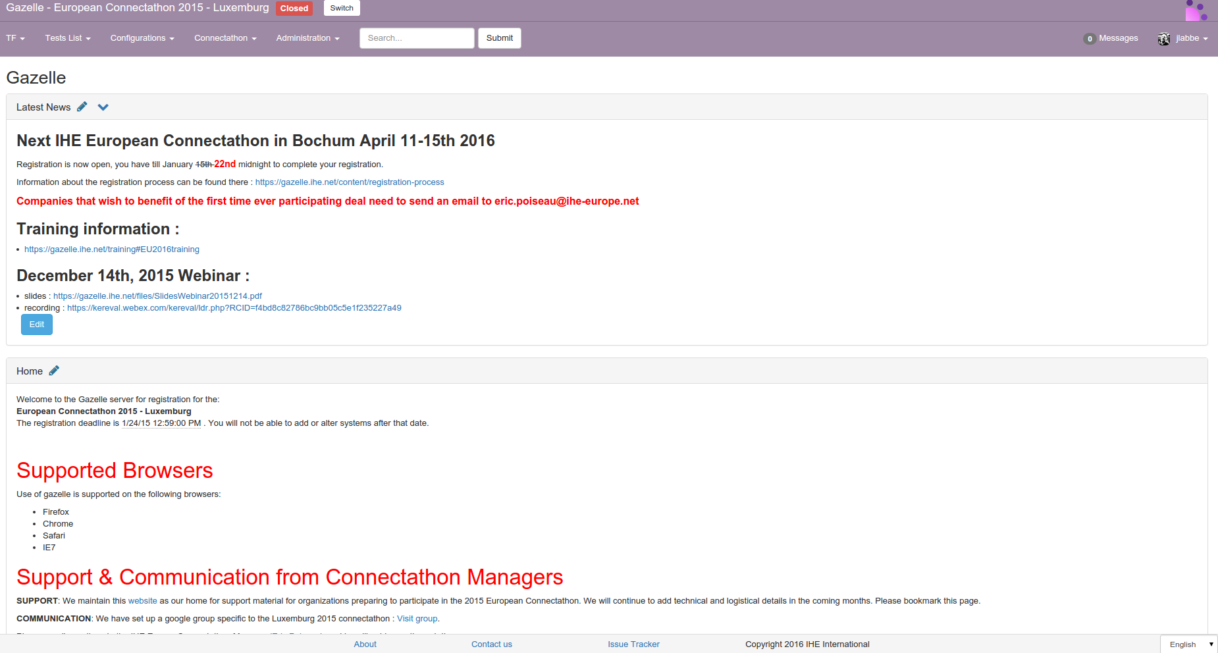The height and width of the screenshot is (653, 1218).
Task: Open the Connectathon menu
Action: coord(225,38)
